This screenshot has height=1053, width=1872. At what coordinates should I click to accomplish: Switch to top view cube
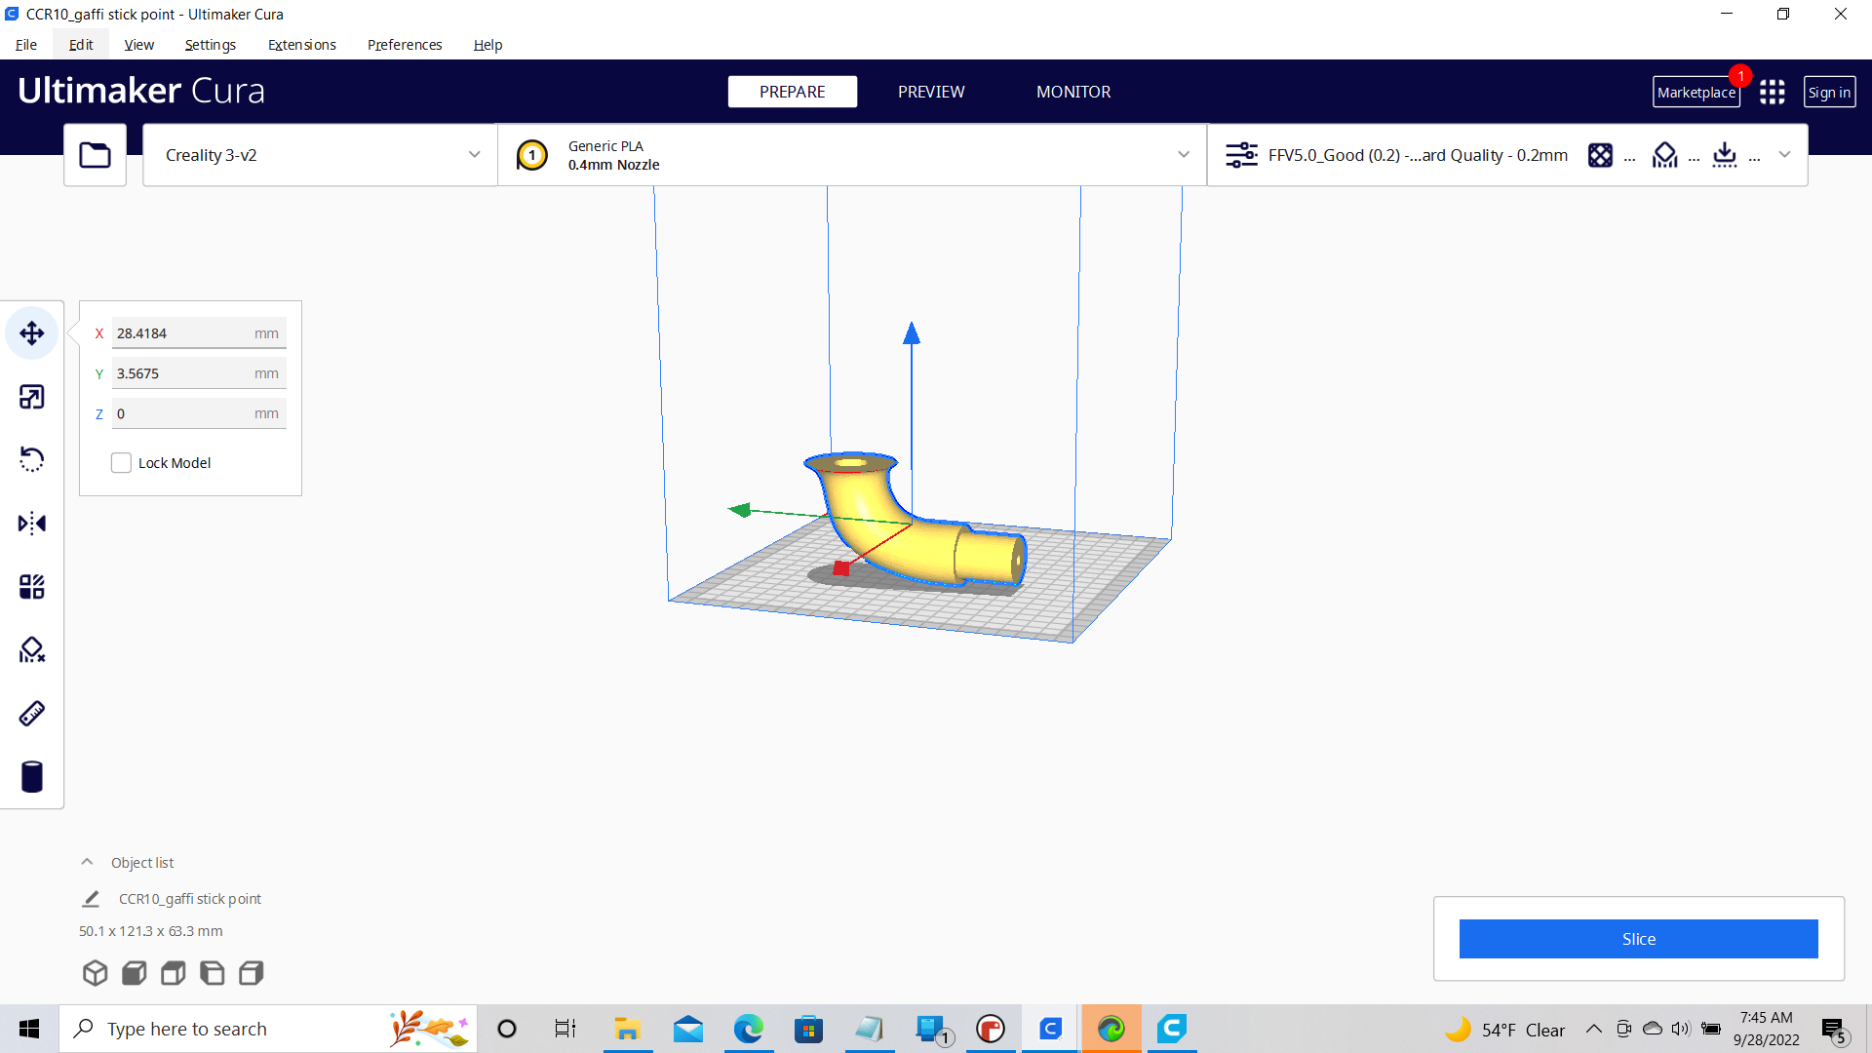[x=174, y=972]
